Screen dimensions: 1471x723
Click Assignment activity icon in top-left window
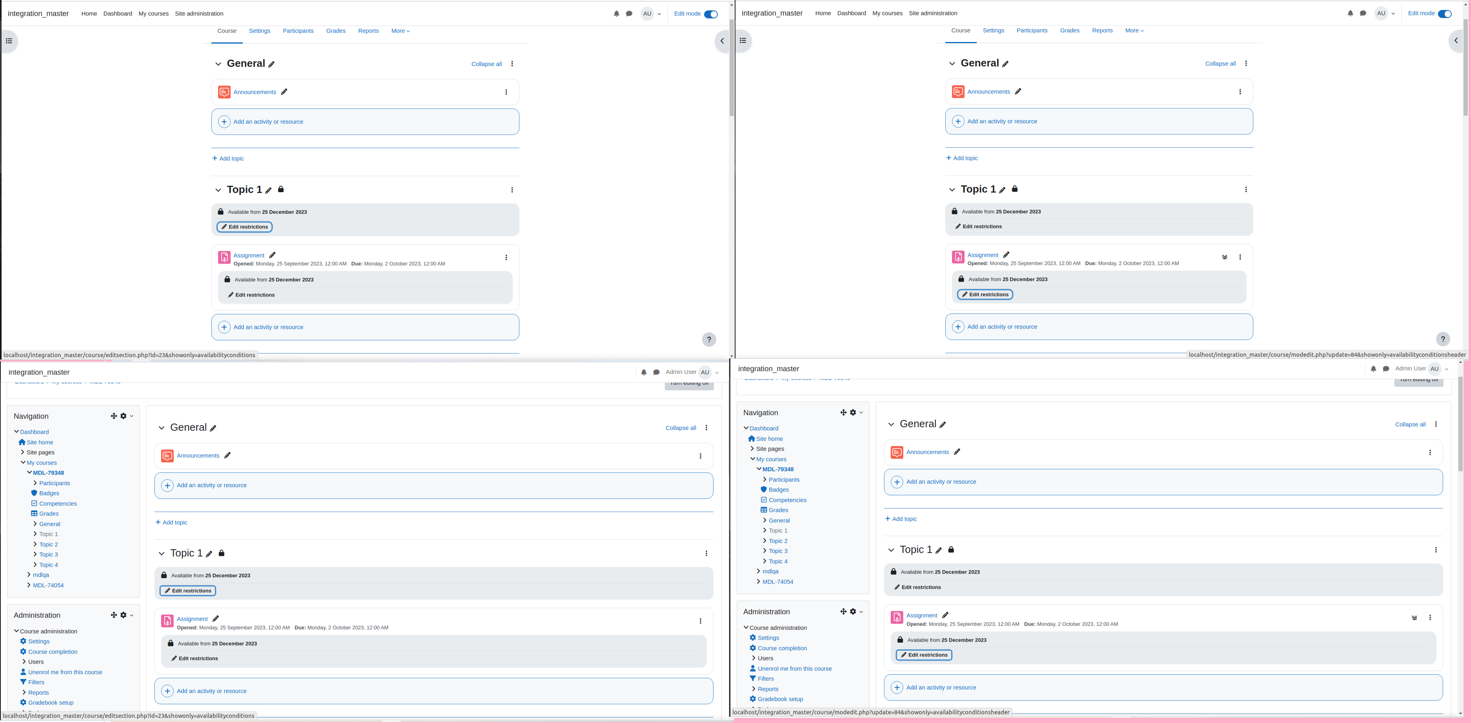pyautogui.click(x=224, y=257)
